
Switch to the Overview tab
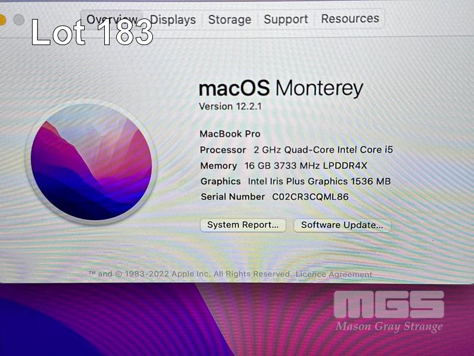point(112,20)
